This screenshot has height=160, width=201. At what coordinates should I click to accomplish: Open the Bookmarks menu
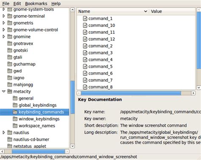coord(36,3)
